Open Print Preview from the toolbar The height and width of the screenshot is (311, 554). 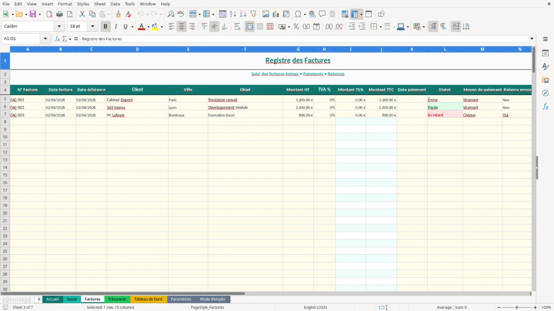tap(70, 14)
